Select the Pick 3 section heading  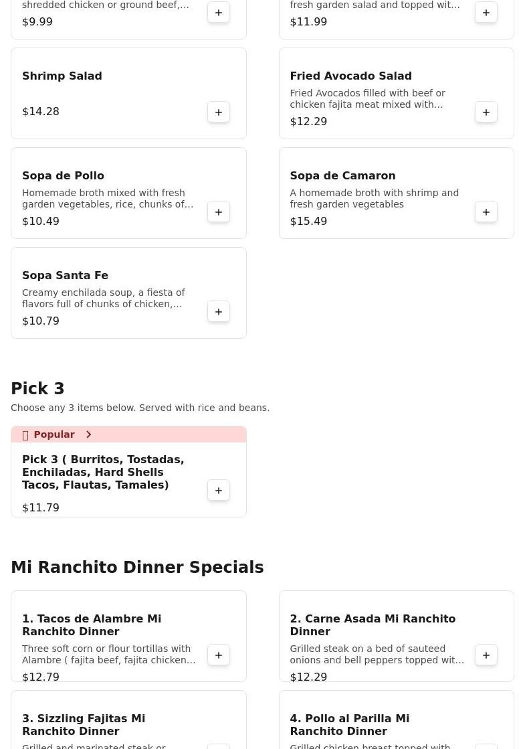[x=37, y=388]
